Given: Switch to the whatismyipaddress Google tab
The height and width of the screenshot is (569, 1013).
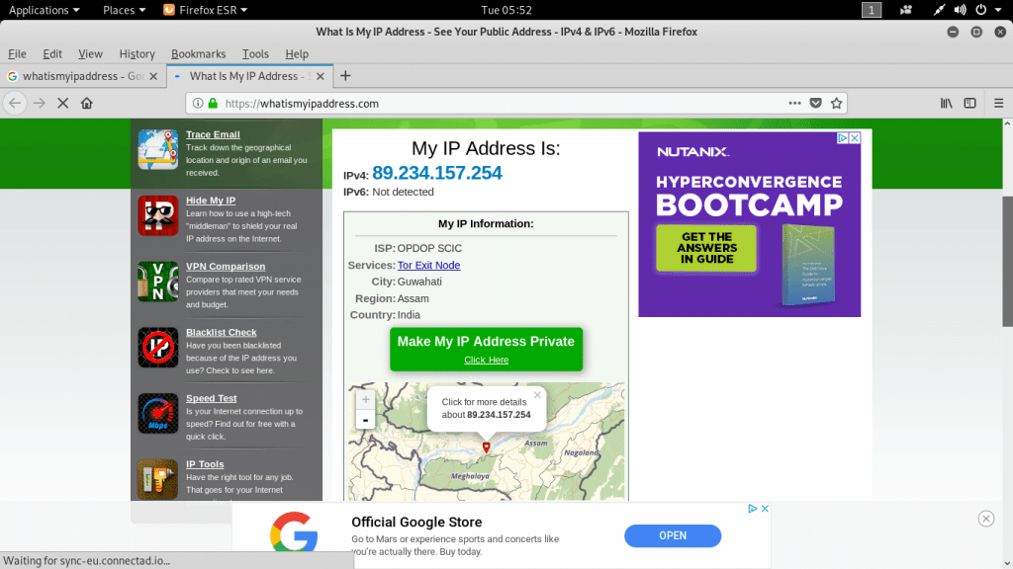Looking at the screenshot, I should pos(83,76).
